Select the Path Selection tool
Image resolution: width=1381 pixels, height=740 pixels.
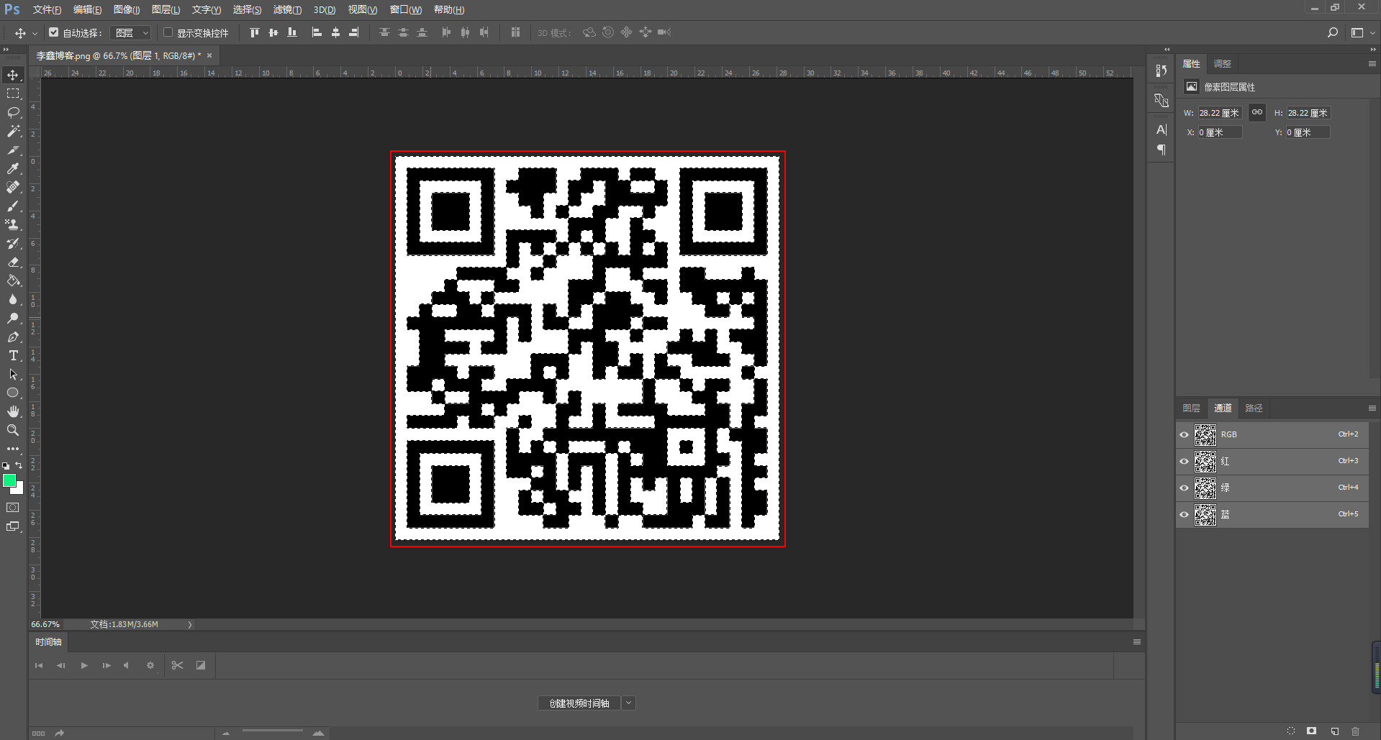(13, 374)
